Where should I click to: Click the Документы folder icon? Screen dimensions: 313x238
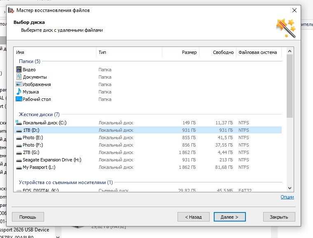tap(19, 77)
